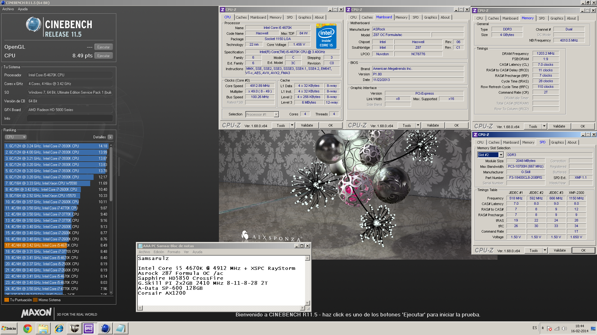Expand Tools arrow in CPU-Z Processor window
597x335 pixels.
(x=292, y=125)
